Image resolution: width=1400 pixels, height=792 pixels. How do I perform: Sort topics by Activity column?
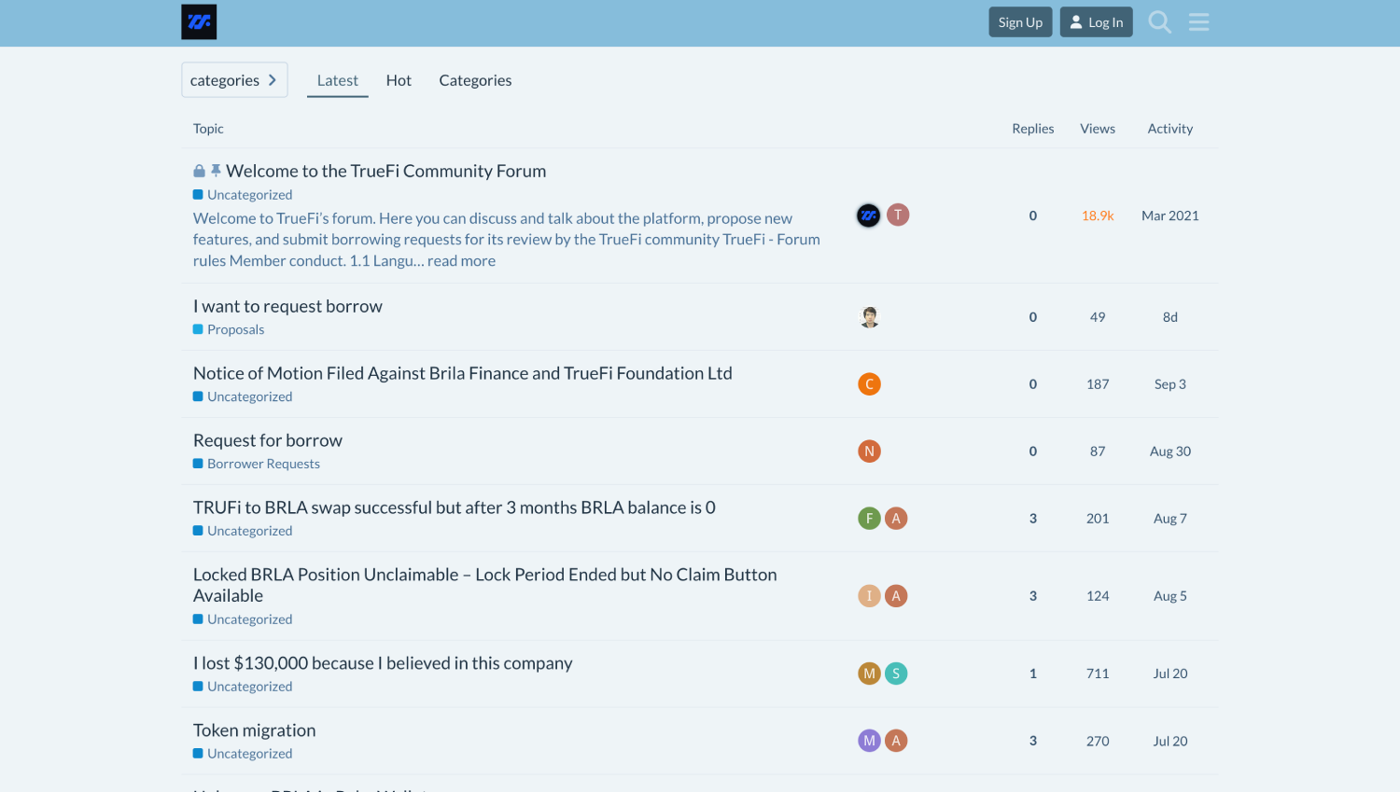[1170, 129]
